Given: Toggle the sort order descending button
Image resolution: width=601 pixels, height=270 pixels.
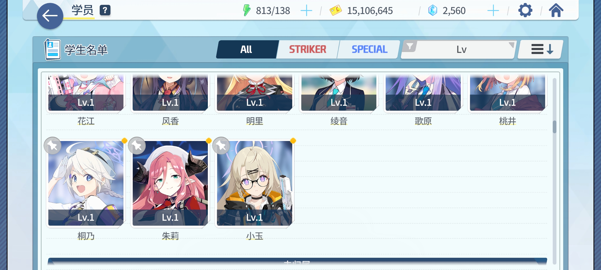Looking at the screenshot, I should pyautogui.click(x=540, y=49).
